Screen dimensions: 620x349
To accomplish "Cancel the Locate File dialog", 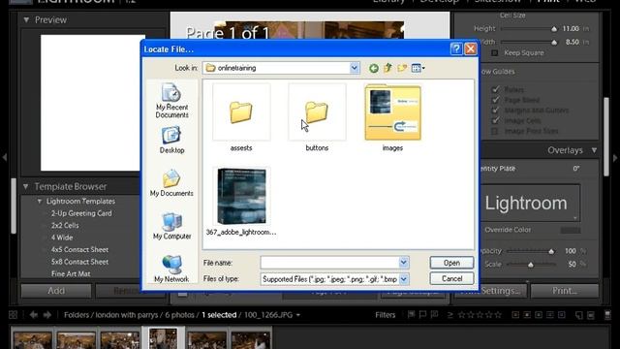I will [x=451, y=278].
